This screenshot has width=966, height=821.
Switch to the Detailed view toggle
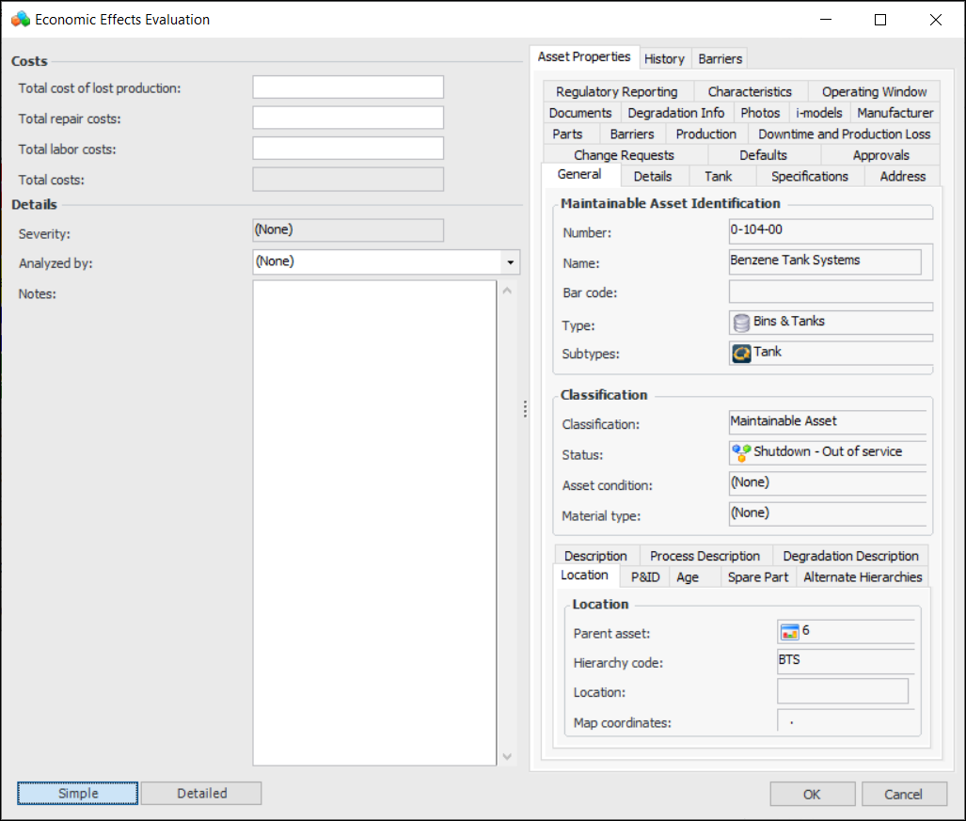pyautogui.click(x=201, y=794)
